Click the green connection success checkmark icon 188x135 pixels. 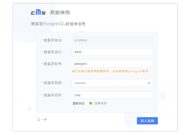[91, 103]
